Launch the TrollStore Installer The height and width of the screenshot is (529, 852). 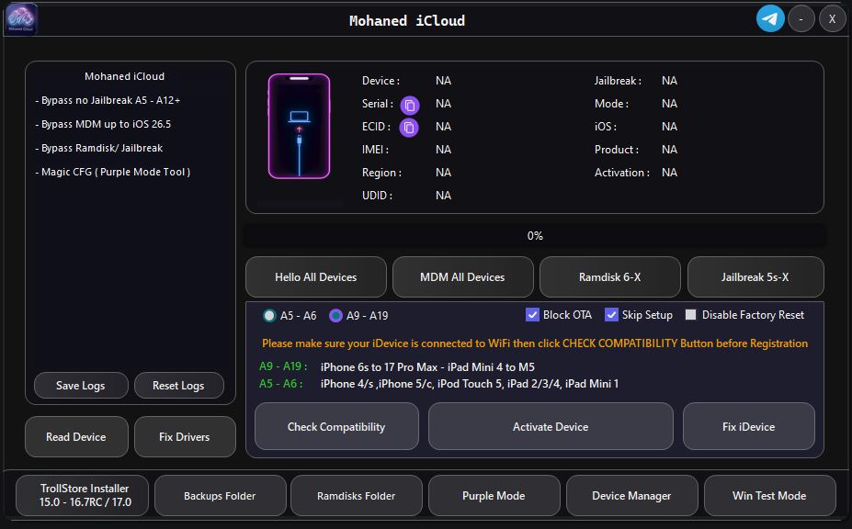coord(82,495)
